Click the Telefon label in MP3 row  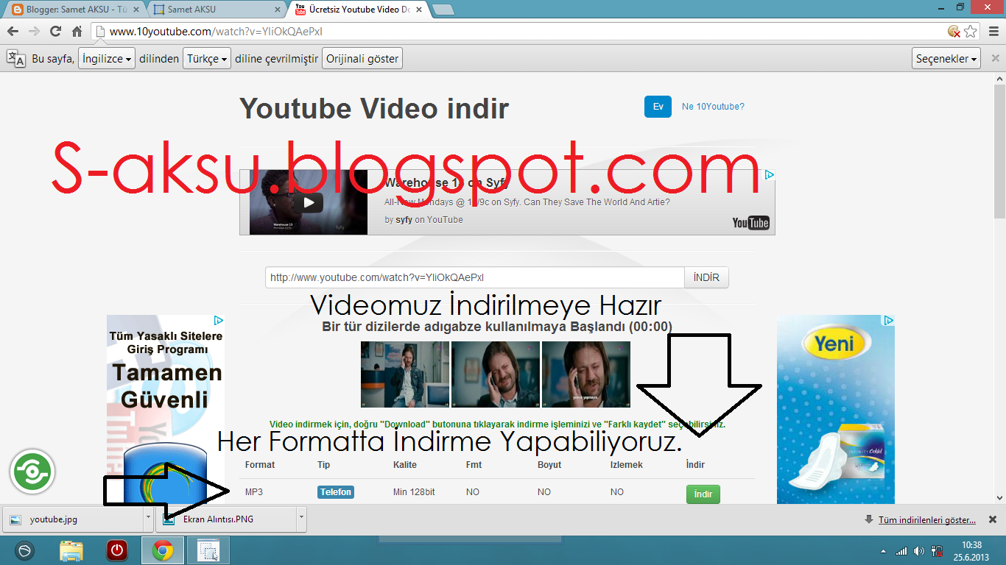[x=336, y=492]
